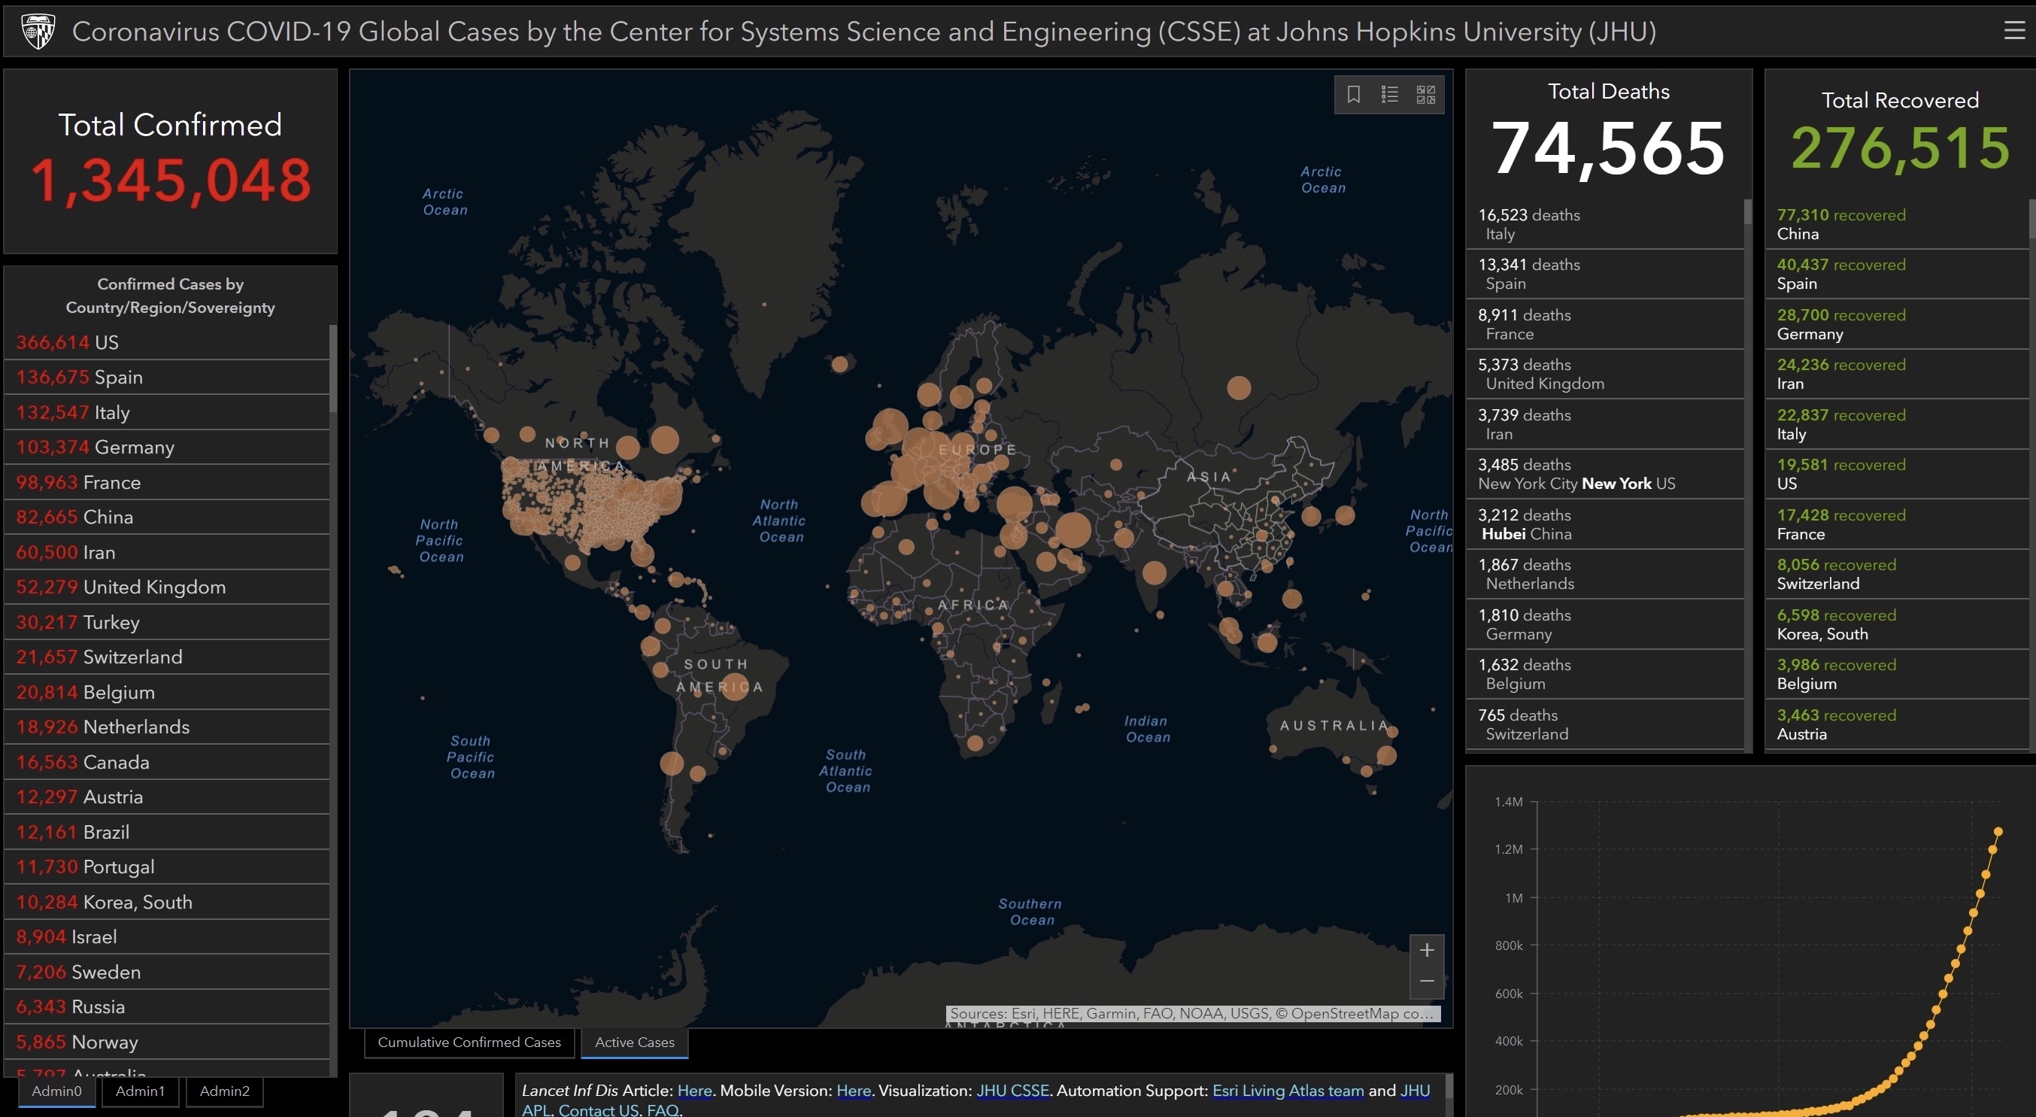Click 5,373 deaths United Kingdom entry
The height and width of the screenshot is (1117, 2036).
pyautogui.click(x=1604, y=374)
